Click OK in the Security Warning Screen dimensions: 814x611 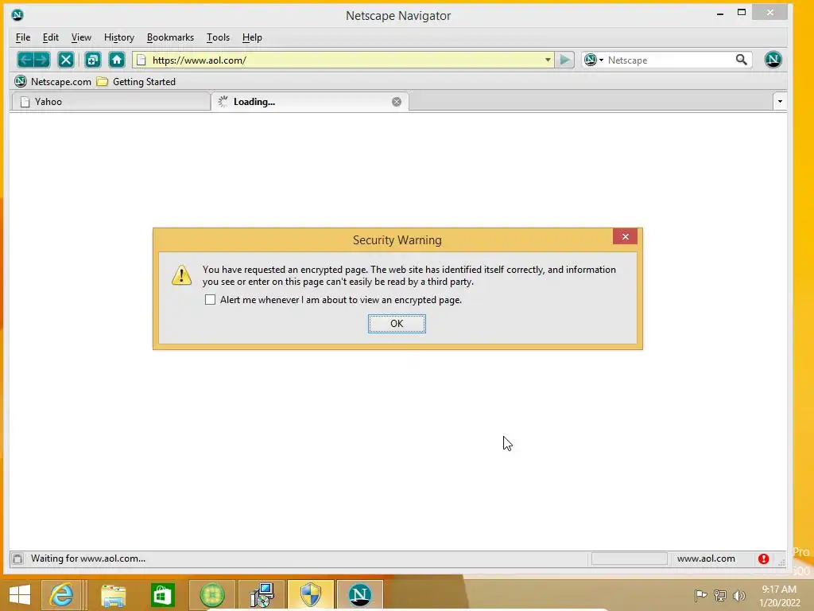point(397,324)
